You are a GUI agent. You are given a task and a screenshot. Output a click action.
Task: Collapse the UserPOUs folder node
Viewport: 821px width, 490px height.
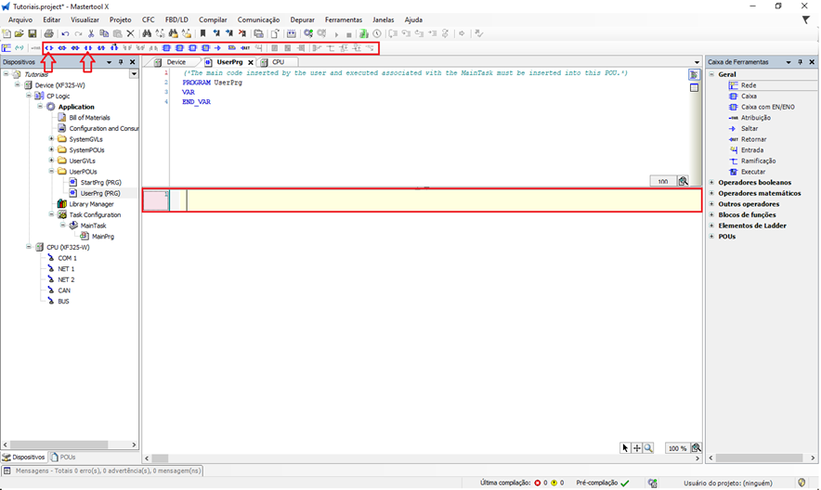[51, 172]
